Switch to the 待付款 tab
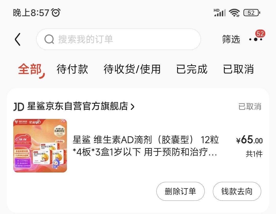Viewport: 276px width, 214px height. tap(72, 69)
